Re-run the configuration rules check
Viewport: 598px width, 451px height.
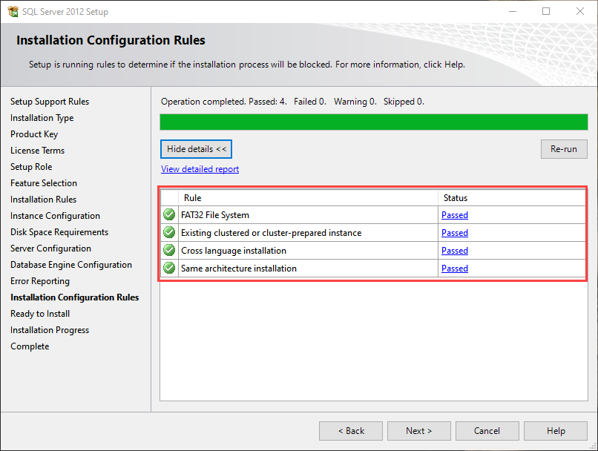(564, 149)
